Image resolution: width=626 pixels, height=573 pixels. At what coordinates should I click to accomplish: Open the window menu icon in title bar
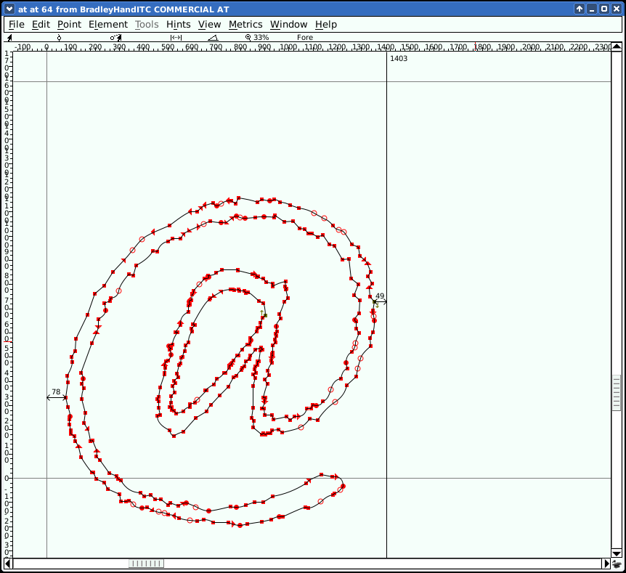[x=9, y=9]
